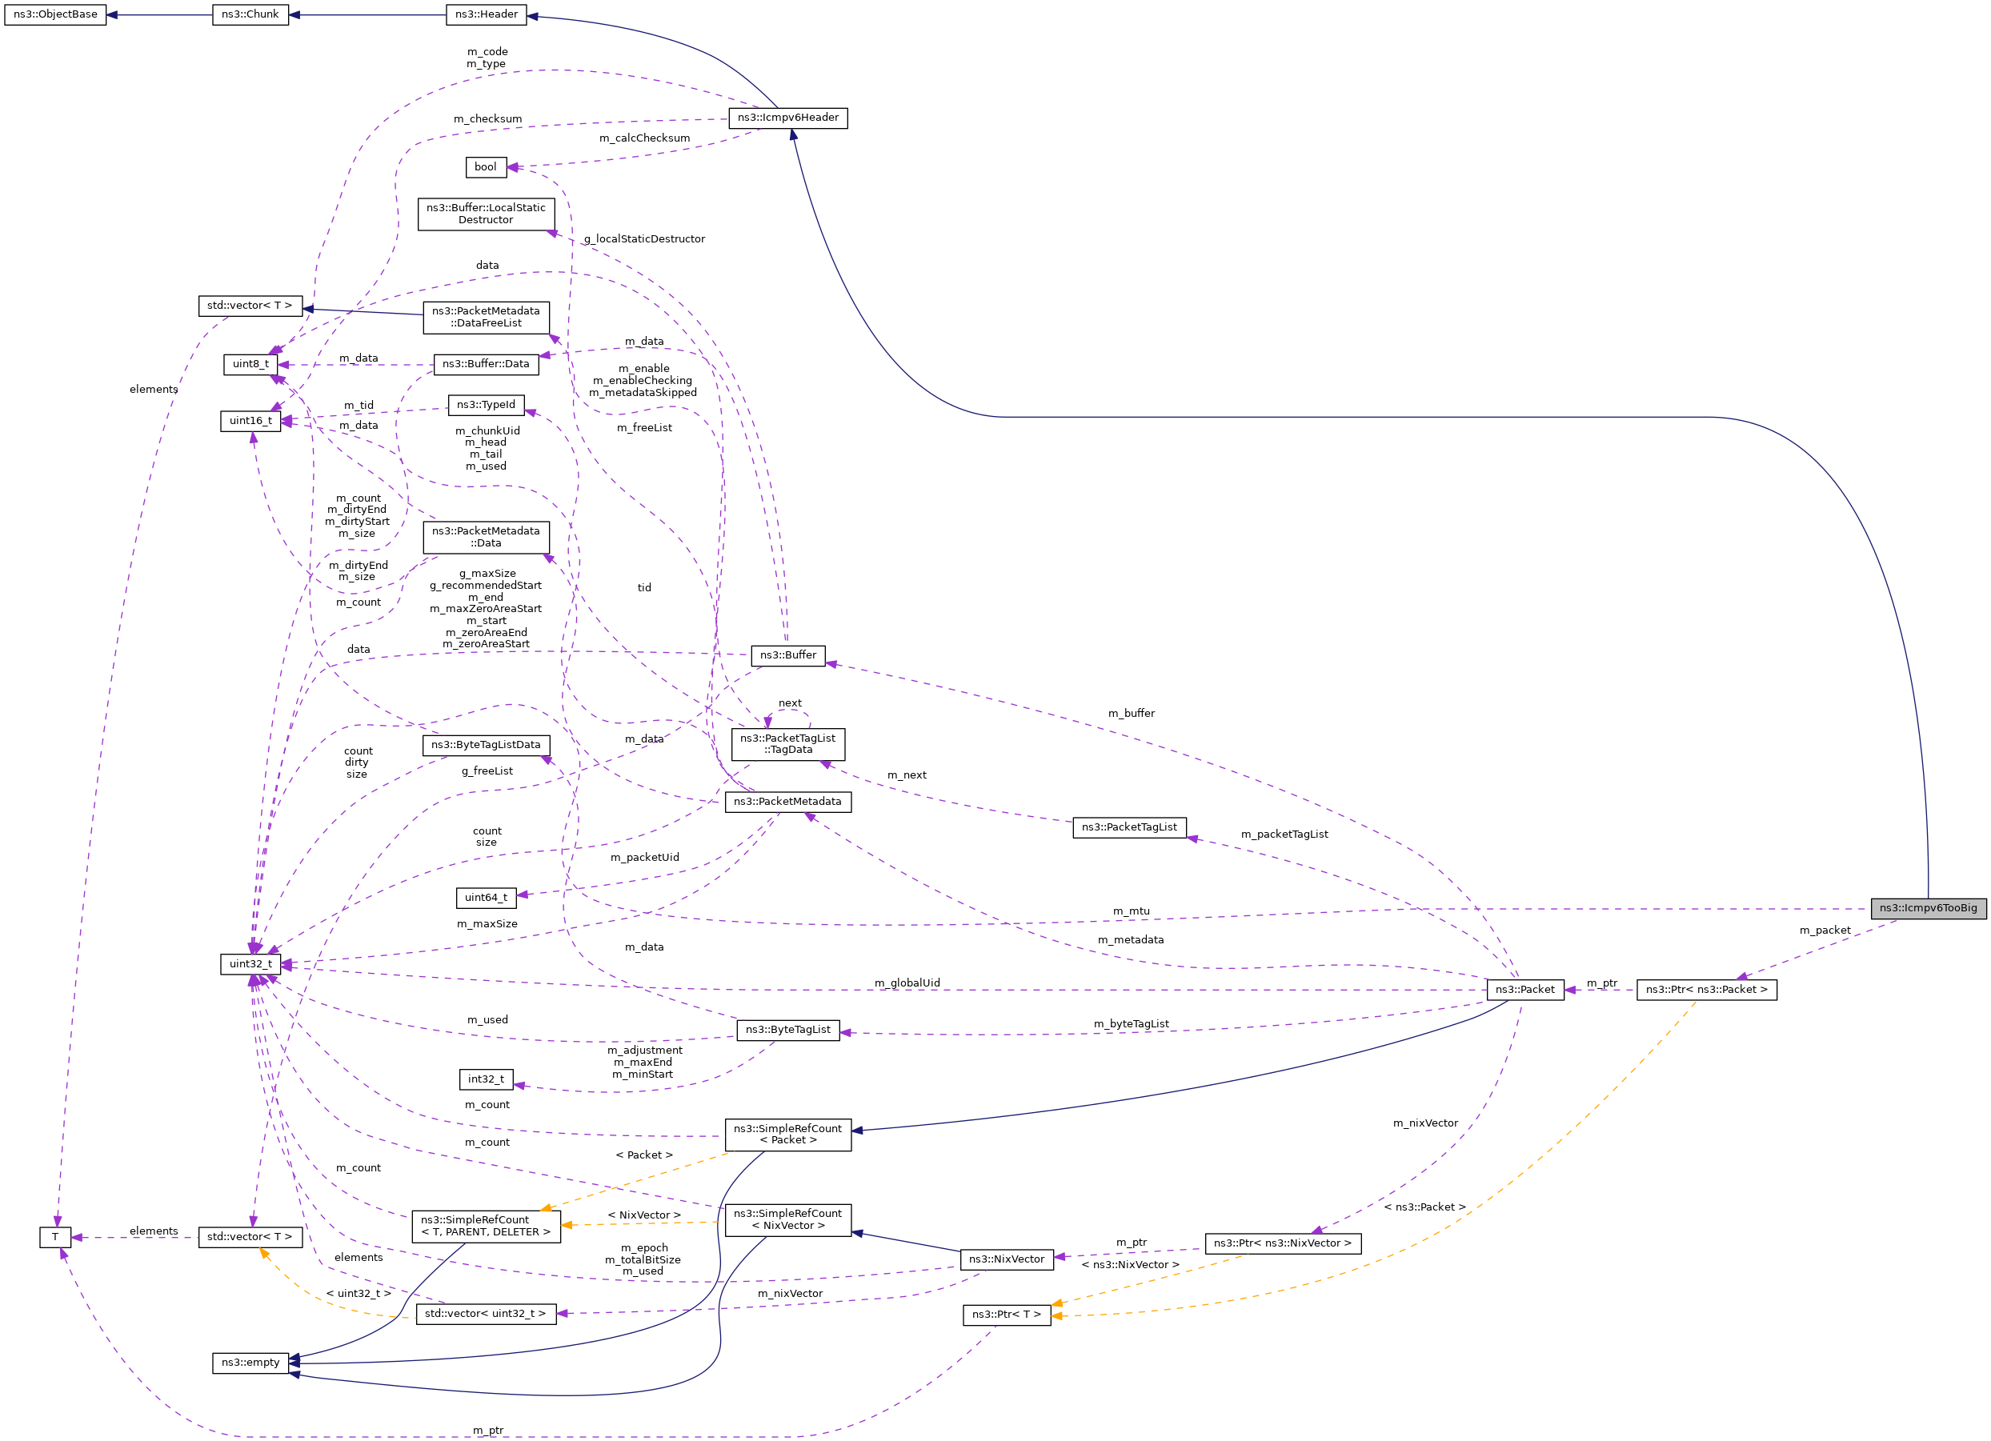Select the highlighted ns3::Icmpv6TooBig node
The width and height of the screenshot is (1991, 1441).
[x=1929, y=908]
